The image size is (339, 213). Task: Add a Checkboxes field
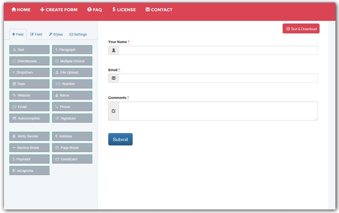pos(29,61)
